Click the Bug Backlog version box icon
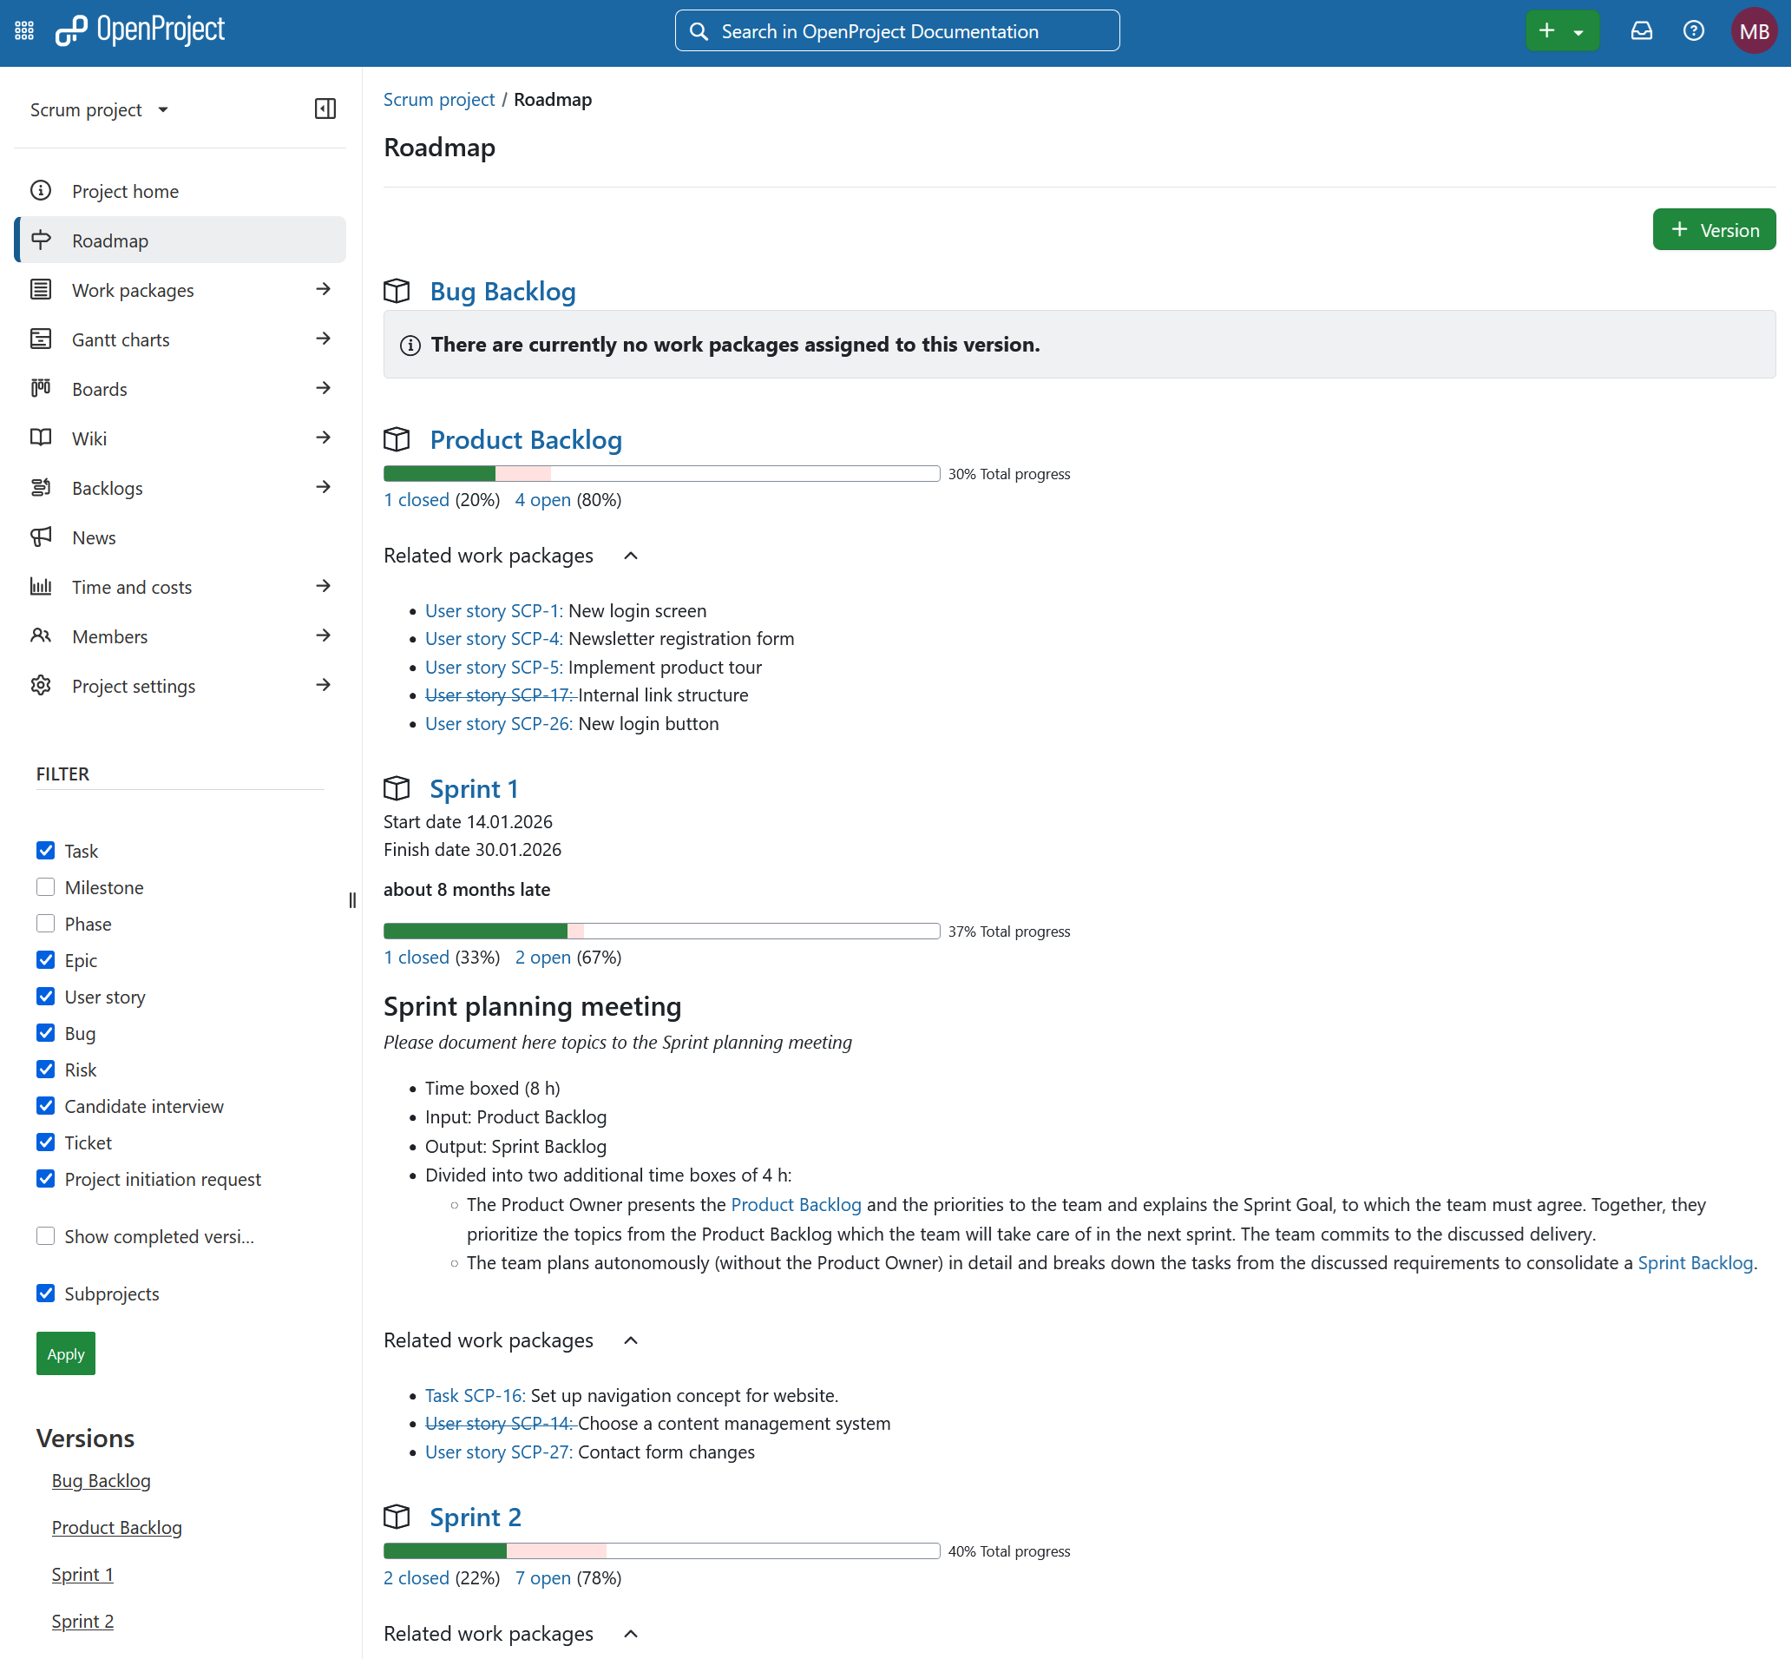Image resolution: width=1791 pixels, height=1659 pixels. [x=397, y=291]
